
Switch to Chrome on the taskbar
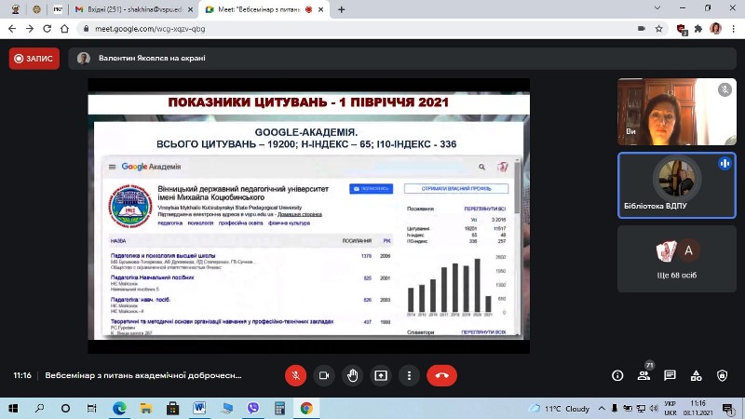tap(306, 408)
